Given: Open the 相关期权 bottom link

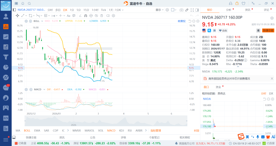Looking at the screenshot, I should pyautogui.click(x=185, y=138).
